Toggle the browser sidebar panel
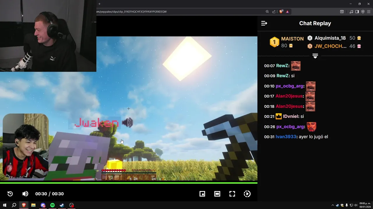 point(357,12)
